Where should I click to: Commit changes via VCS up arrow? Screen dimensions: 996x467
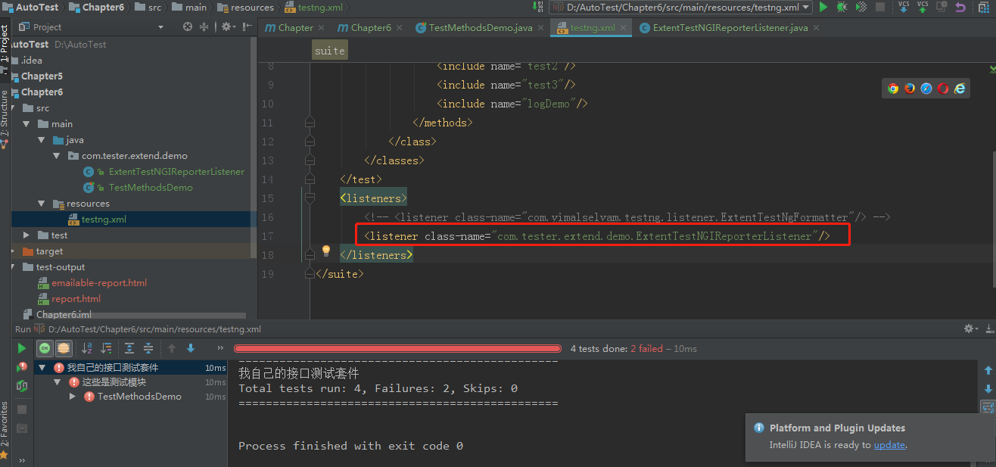click(923, 7)
